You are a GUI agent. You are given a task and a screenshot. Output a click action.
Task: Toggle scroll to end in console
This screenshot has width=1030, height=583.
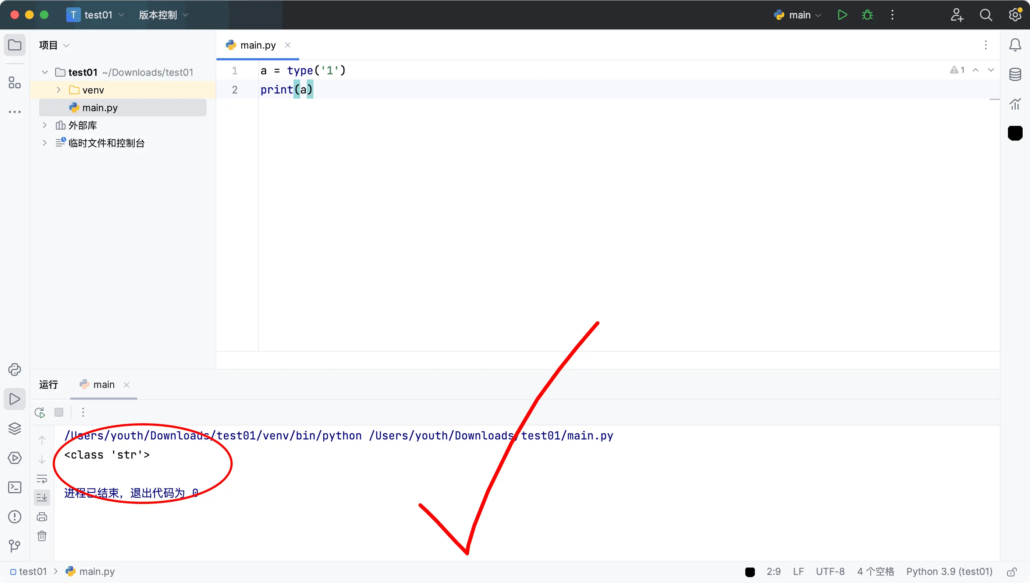click(x=42, y=497)
